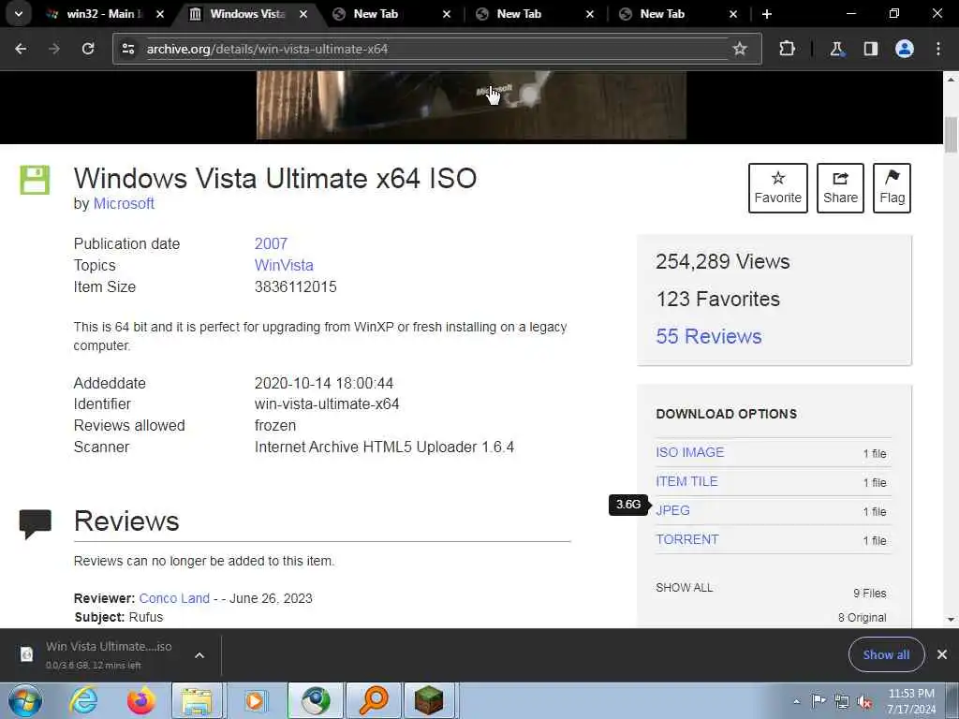
Task: Open the browser extensions puzzle icon
Action: click(787, 49)
